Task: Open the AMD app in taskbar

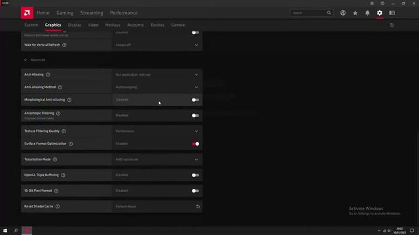Action: tap(27, 230)
